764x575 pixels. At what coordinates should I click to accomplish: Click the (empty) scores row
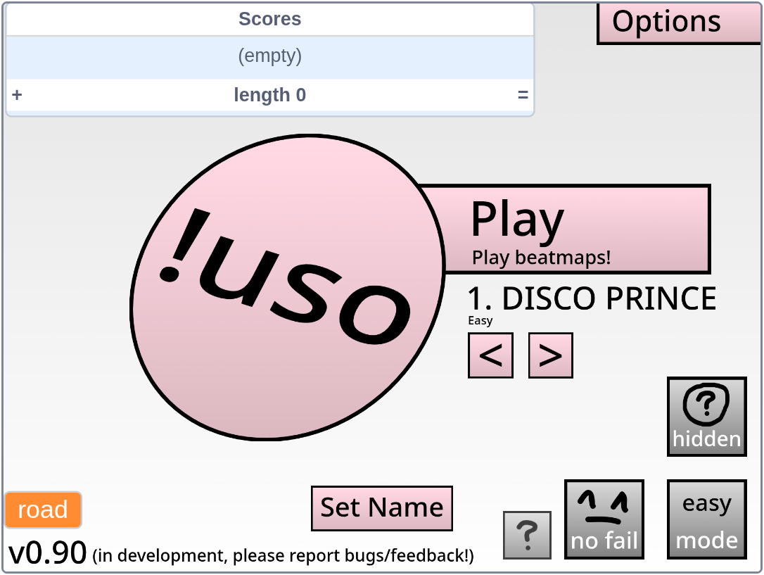(270, 56)
